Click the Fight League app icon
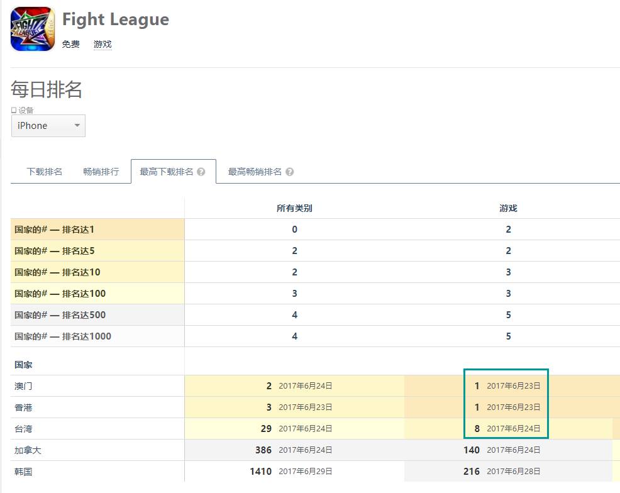This screenshot has width=620, height=493. tap(33, 29)
